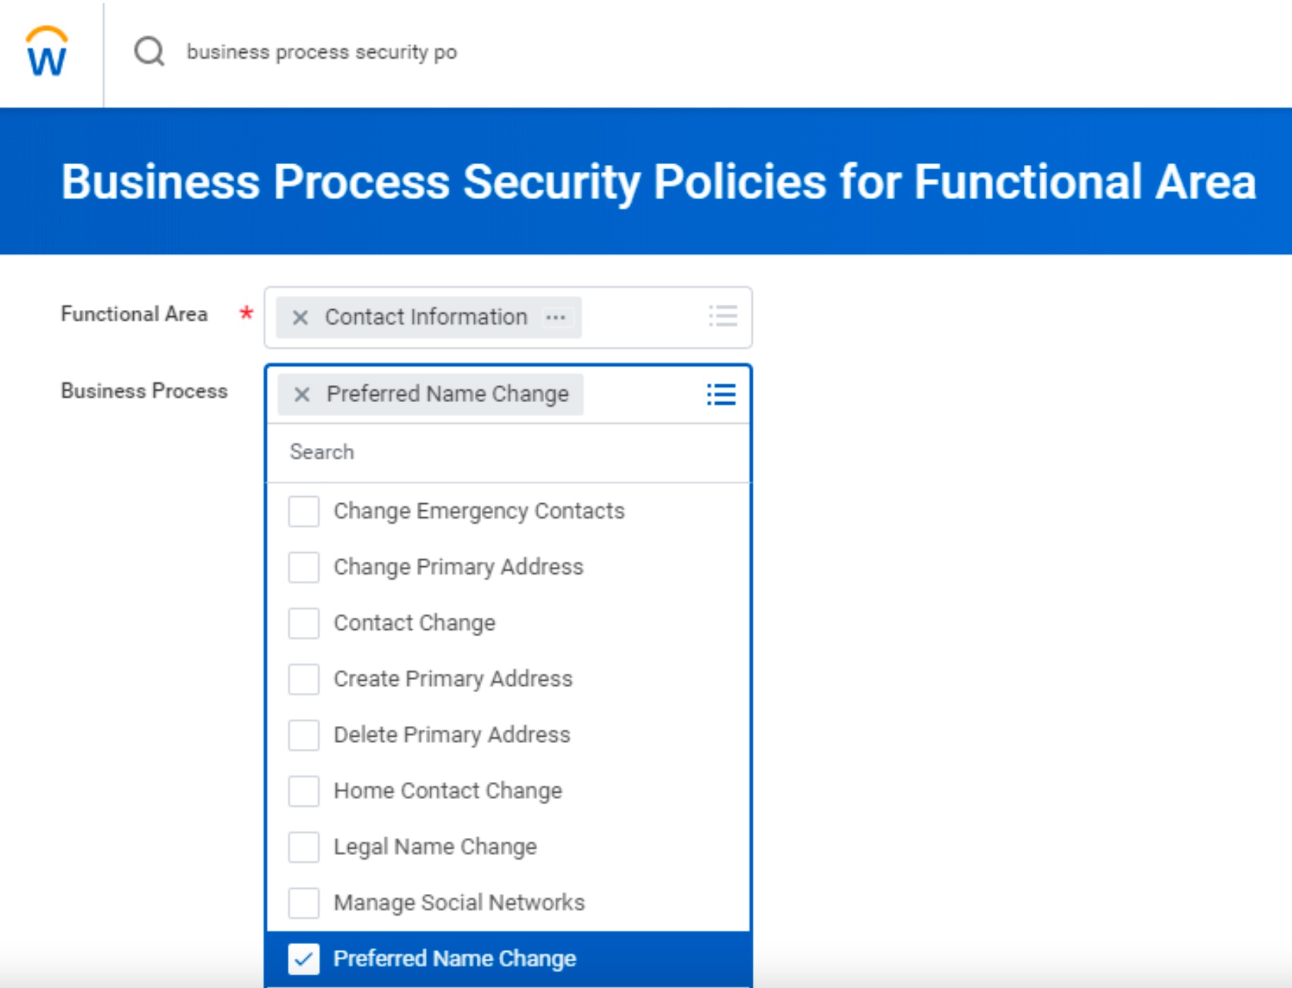The image size is (1292, 988).
Task: Enable the Contact Change option
Action: click(x=304, y=623)
